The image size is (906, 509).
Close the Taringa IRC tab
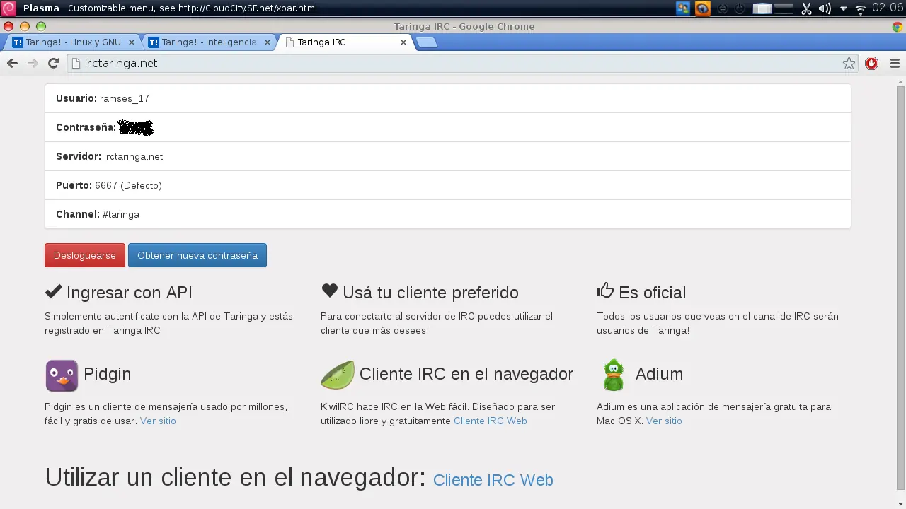pos(403,42)
